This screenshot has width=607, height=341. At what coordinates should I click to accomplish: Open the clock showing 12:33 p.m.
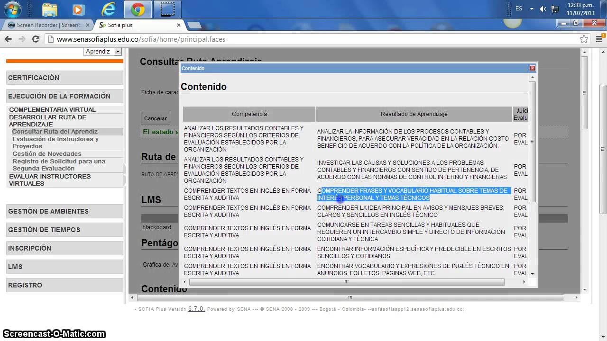pyautogui.click(x=581, y=9)
